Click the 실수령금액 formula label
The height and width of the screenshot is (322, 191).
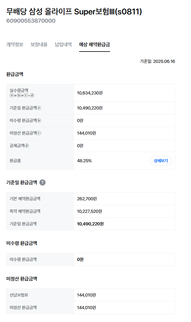[x=22, y=93]
